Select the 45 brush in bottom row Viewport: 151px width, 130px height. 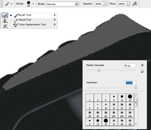(122, 122)
